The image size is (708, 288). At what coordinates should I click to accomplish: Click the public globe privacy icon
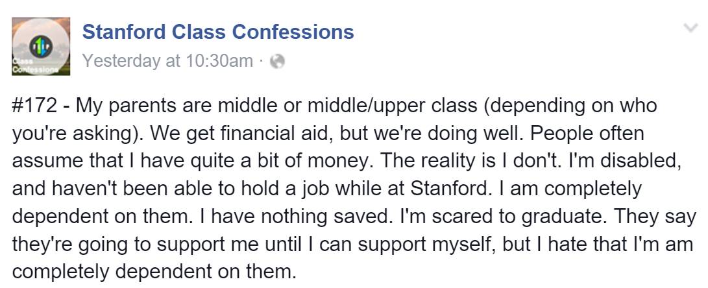coord(277,62)
